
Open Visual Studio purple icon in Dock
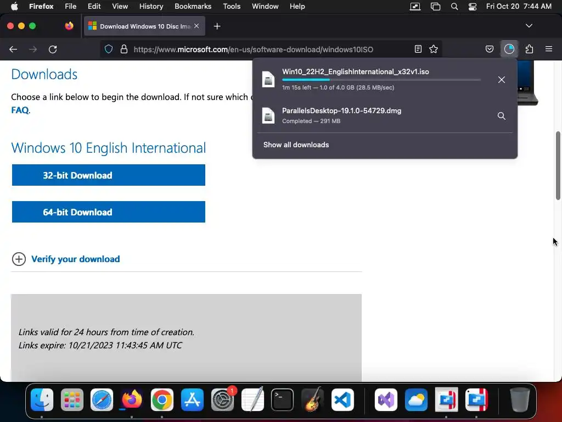coord(386,399)
